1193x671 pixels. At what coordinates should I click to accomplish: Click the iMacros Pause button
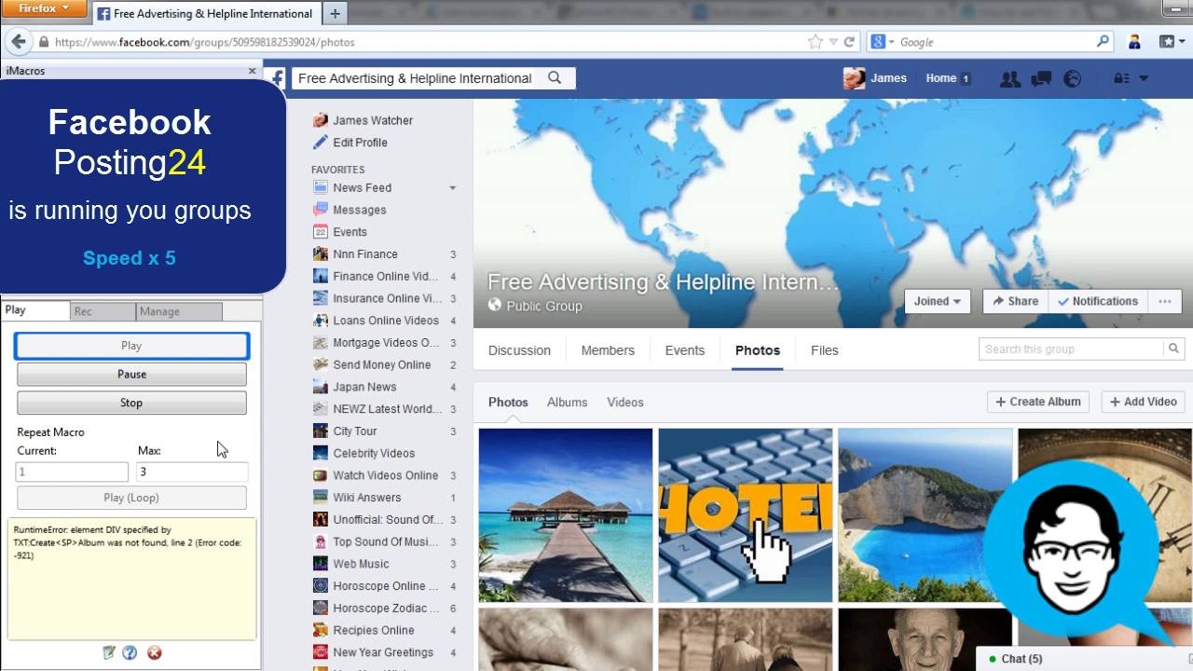(131, 374)
